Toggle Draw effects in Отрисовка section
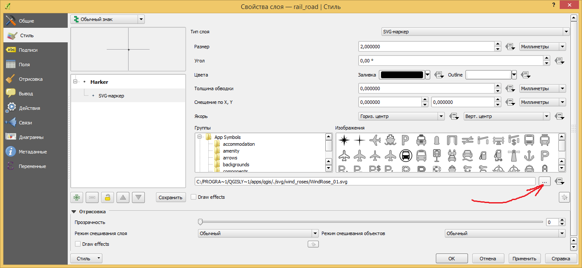The height and width of the screenshot is (268, 582). coord(78,244)
